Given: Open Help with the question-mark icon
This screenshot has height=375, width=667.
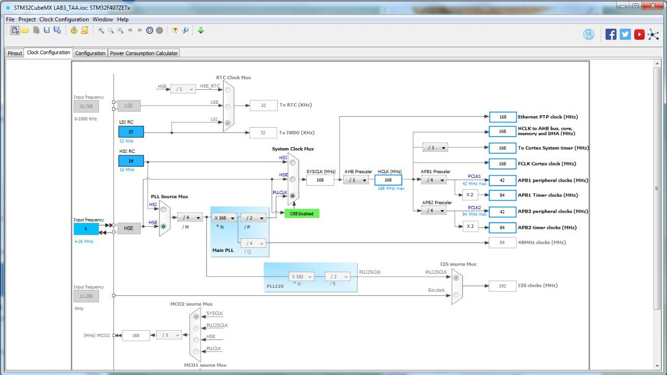Looking at the screenshot, I should pyautogui.click(x=175, y=30).
